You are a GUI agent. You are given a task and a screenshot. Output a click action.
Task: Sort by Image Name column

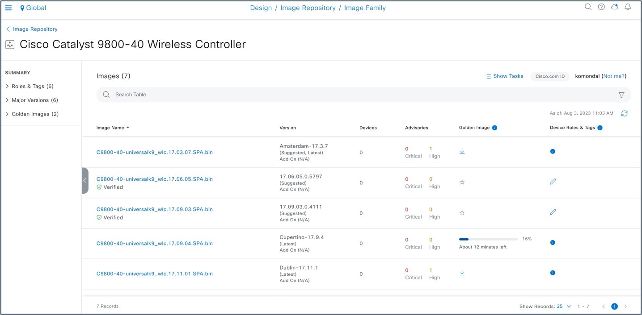pos(113,128)
